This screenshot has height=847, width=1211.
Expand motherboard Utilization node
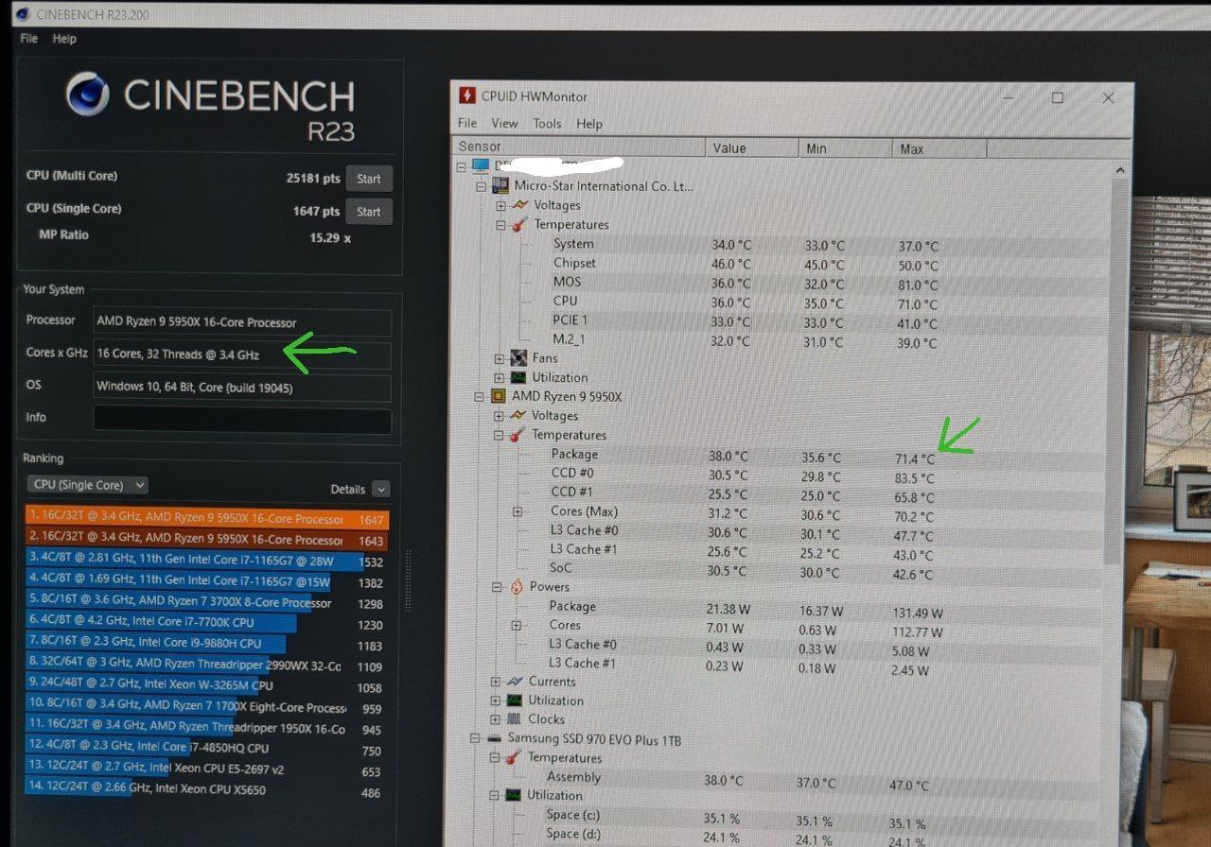(499, 377)
